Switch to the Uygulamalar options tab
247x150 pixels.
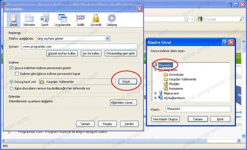tap(63, 20)
